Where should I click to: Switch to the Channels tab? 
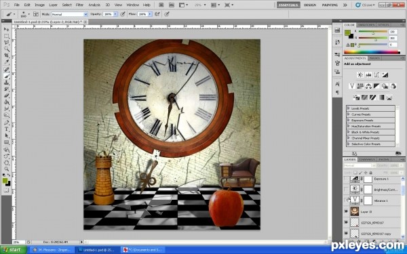click(368, 159)
